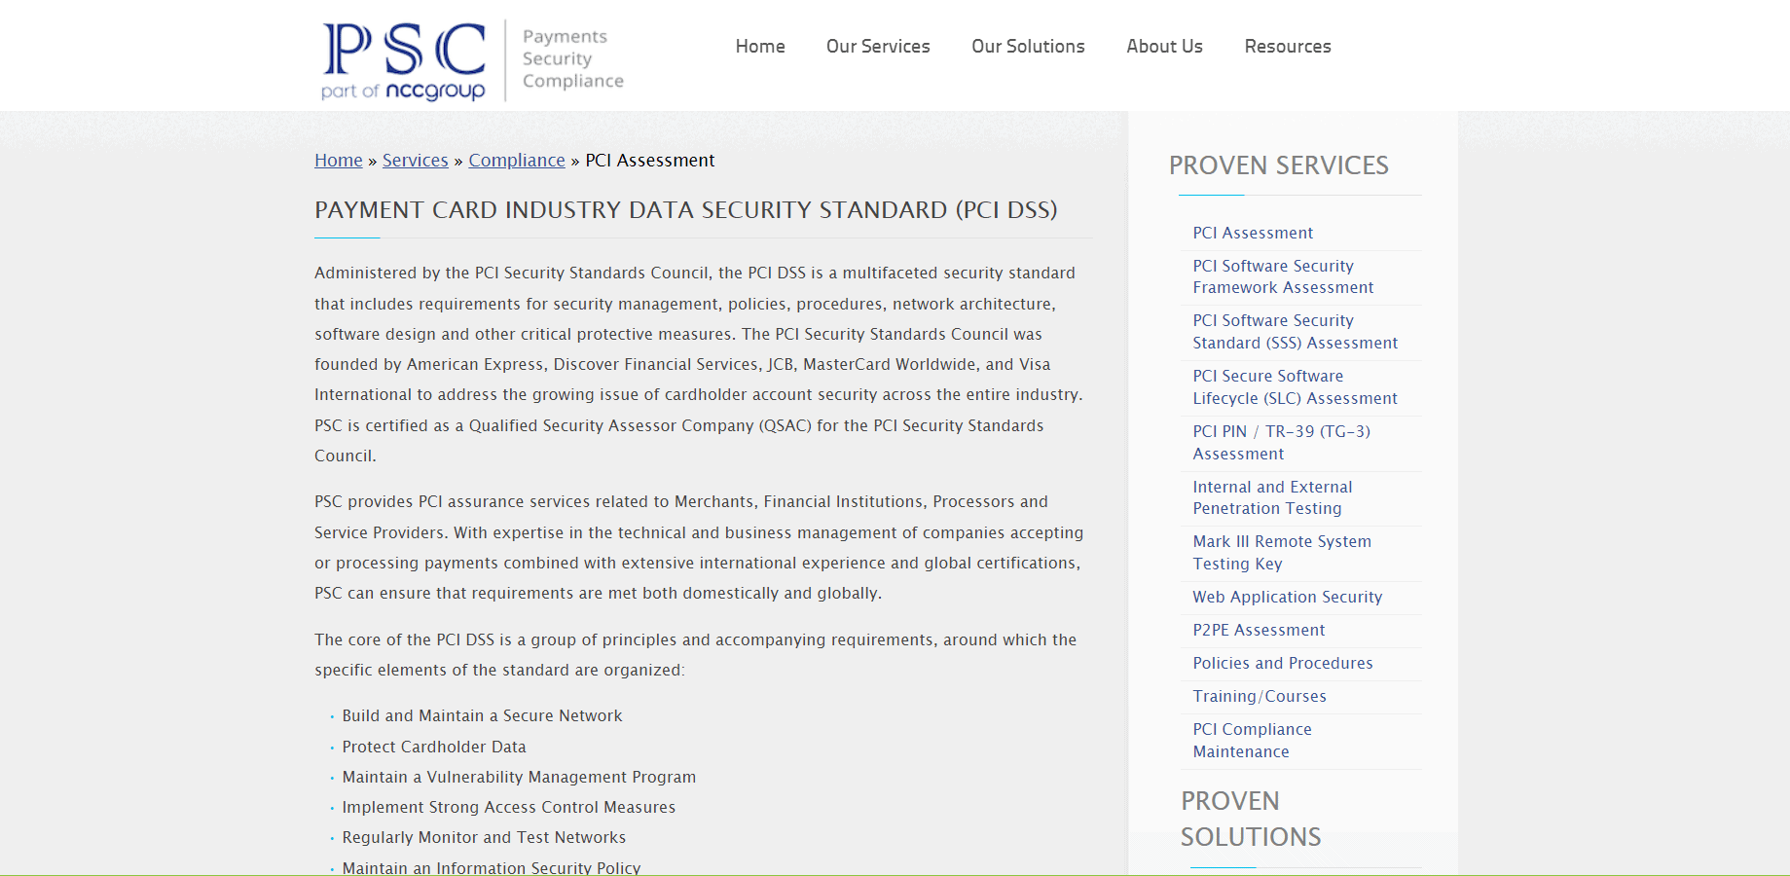Image resolution: width=1790 pixels, height=876 pixels.
Task: Open the PCI Compliance Maintenance page
Action: tap(1252, 740)
